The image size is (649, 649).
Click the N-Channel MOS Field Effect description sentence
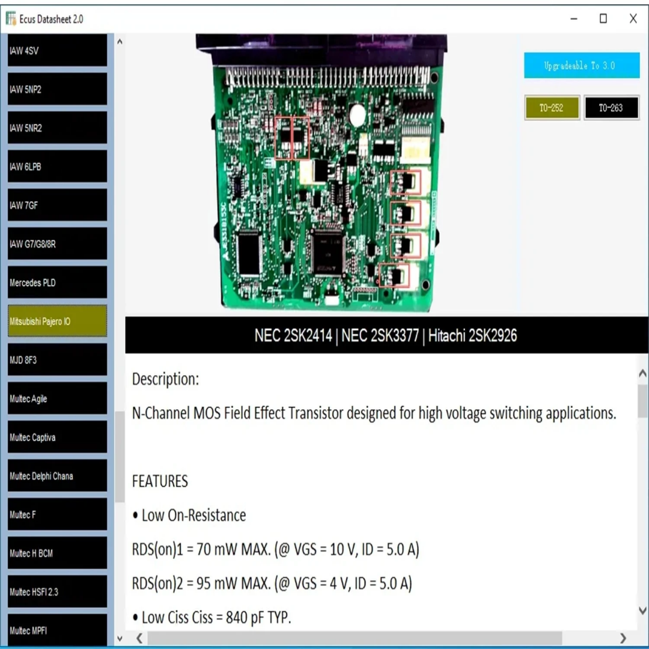point(374,413)
